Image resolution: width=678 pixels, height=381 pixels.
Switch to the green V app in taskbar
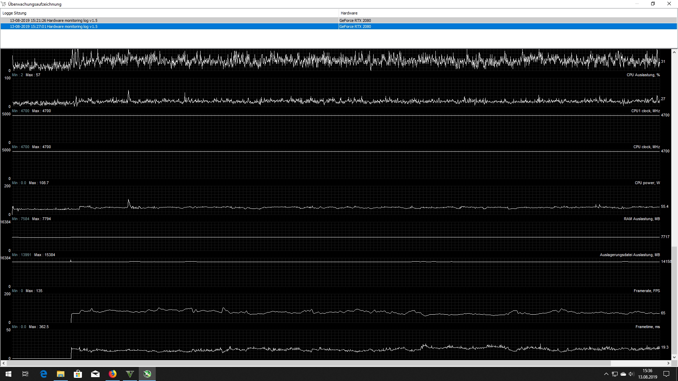pos(130,374)
